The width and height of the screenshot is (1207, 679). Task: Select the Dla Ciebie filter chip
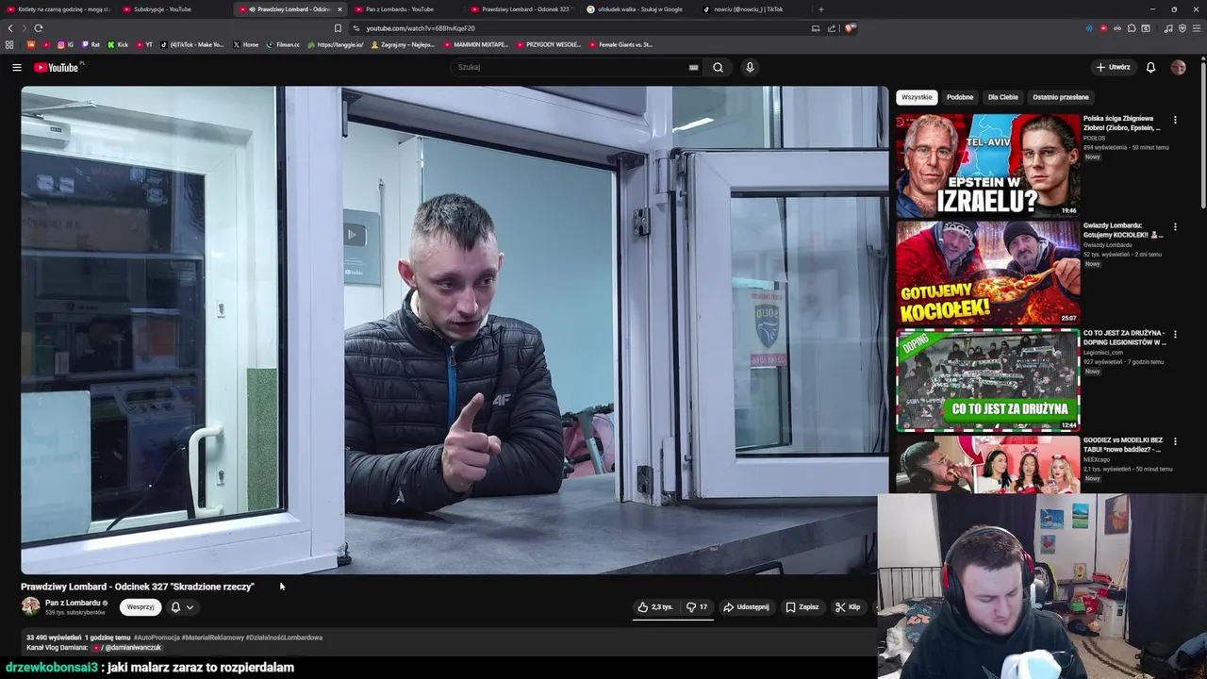tap(1002, 97)
